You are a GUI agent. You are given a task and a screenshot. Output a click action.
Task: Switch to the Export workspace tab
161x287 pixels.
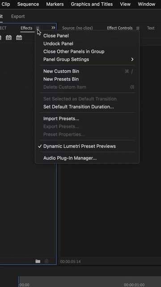tap(18, 16)
